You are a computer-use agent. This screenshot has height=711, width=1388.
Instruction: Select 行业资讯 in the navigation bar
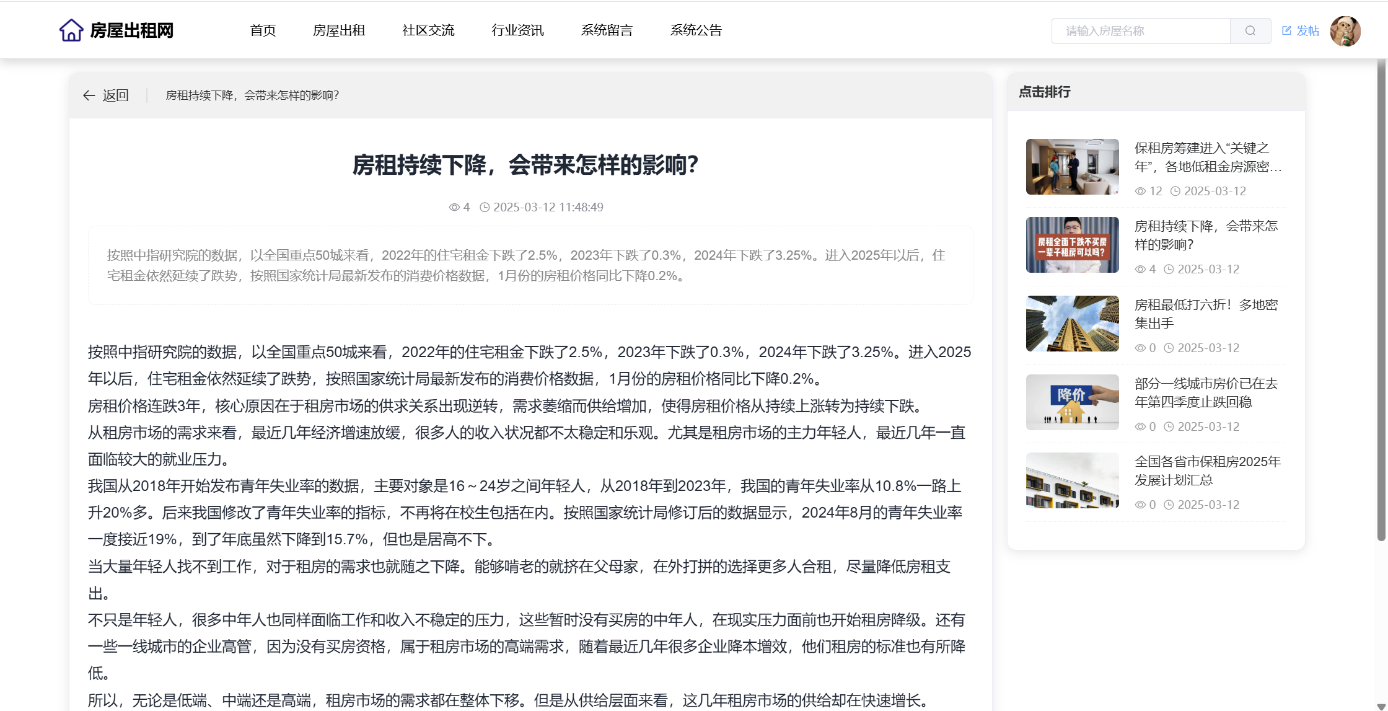coord(517,30)
